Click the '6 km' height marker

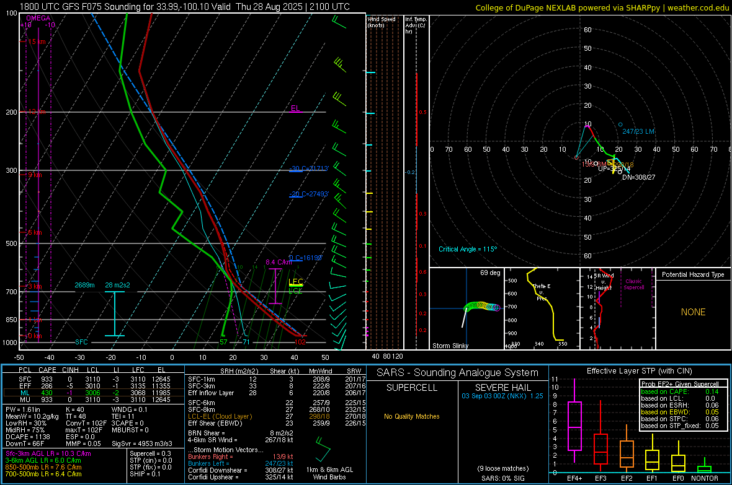point(35,232)
